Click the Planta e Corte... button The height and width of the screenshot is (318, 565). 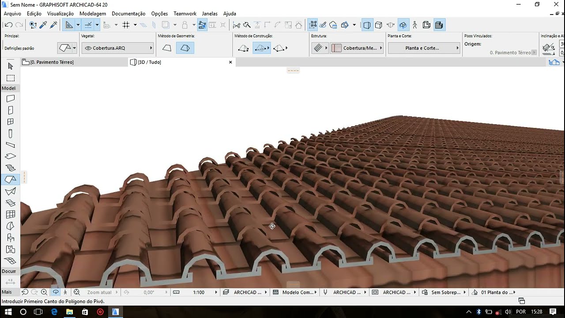[424, 48]
